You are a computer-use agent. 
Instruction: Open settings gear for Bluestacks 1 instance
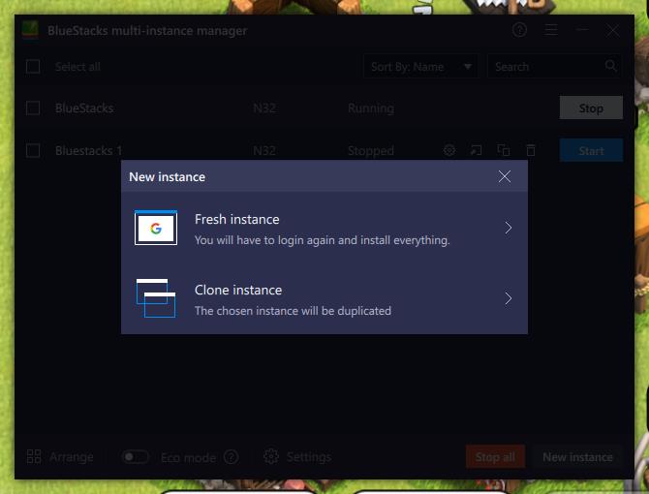click(449, 151)
